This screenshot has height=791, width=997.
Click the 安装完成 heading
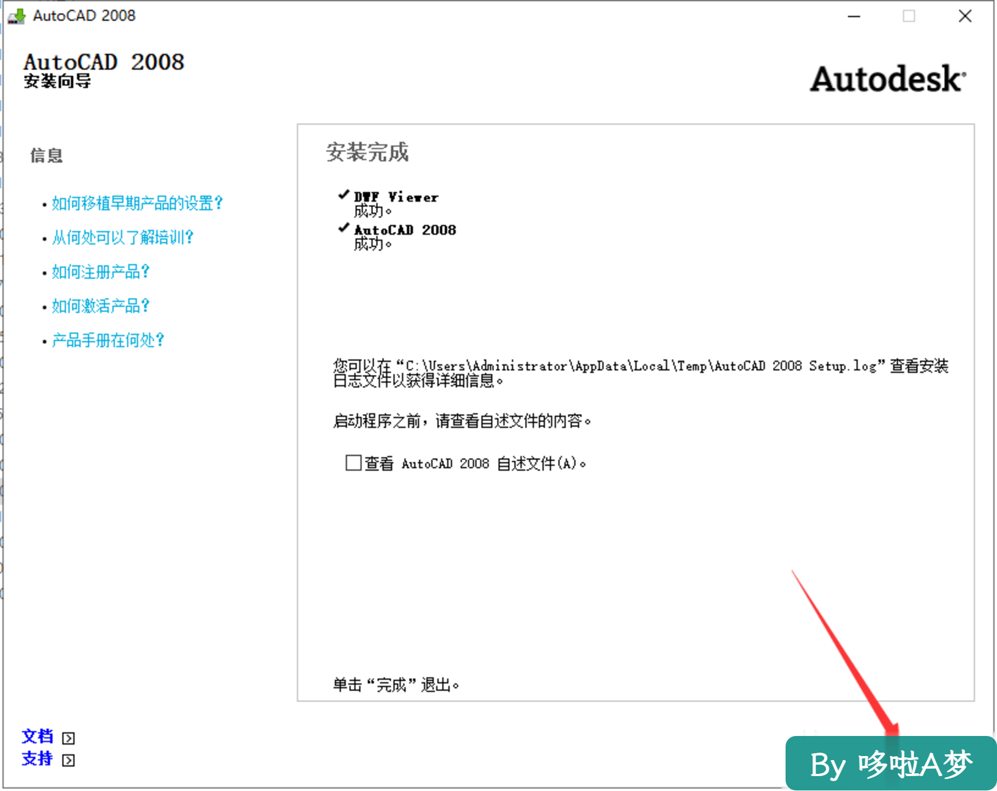point(367,152)
